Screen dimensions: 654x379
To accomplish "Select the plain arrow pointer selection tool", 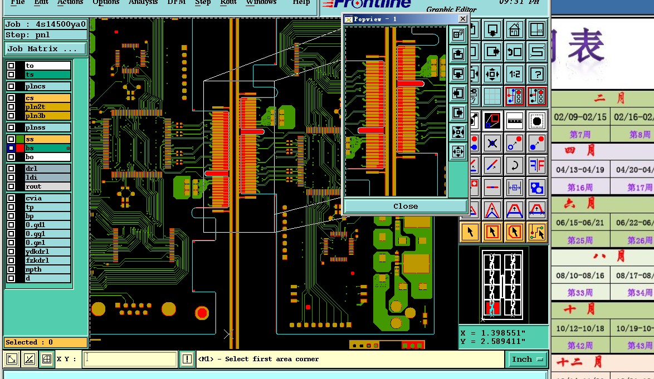I will click(470, 232).
